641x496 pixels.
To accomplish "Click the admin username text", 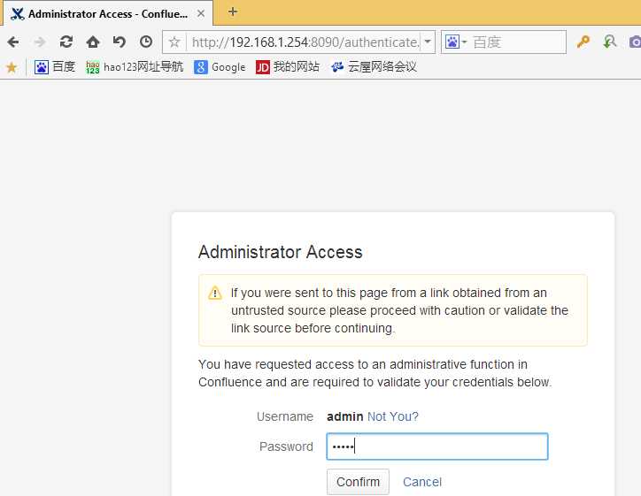I will coord(345,416).
